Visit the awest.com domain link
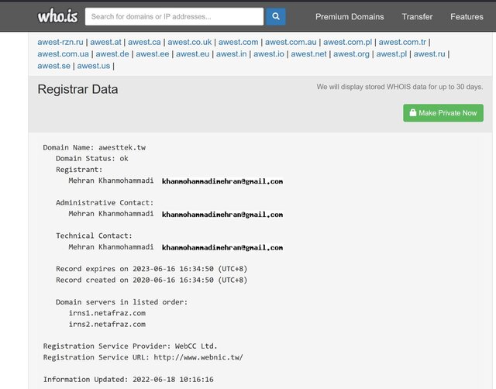The width and height of the screenshot is (496, 389). pos(238,42)
